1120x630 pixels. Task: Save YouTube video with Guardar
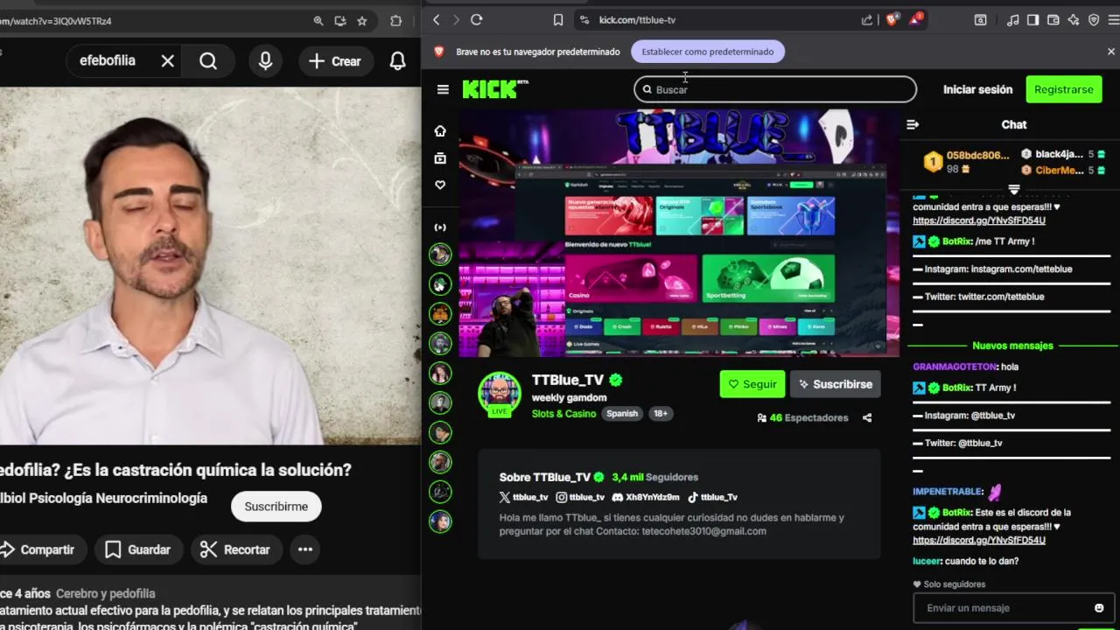coord(138,549)
